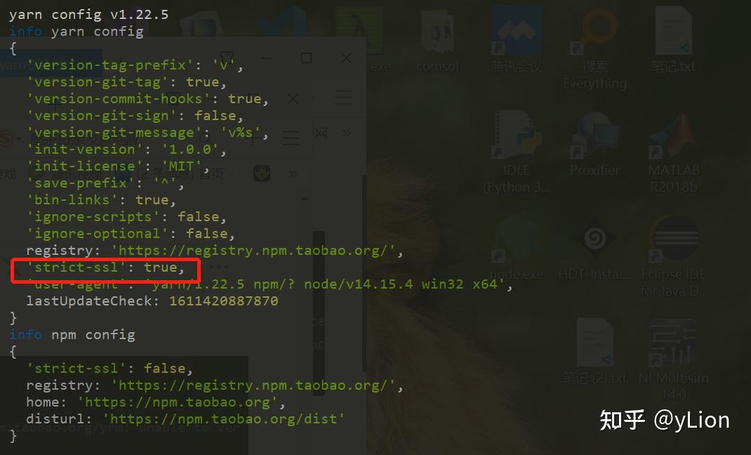Launch MATLAB R2018b from desktop

pyautogui.click(x=673, y=152)
